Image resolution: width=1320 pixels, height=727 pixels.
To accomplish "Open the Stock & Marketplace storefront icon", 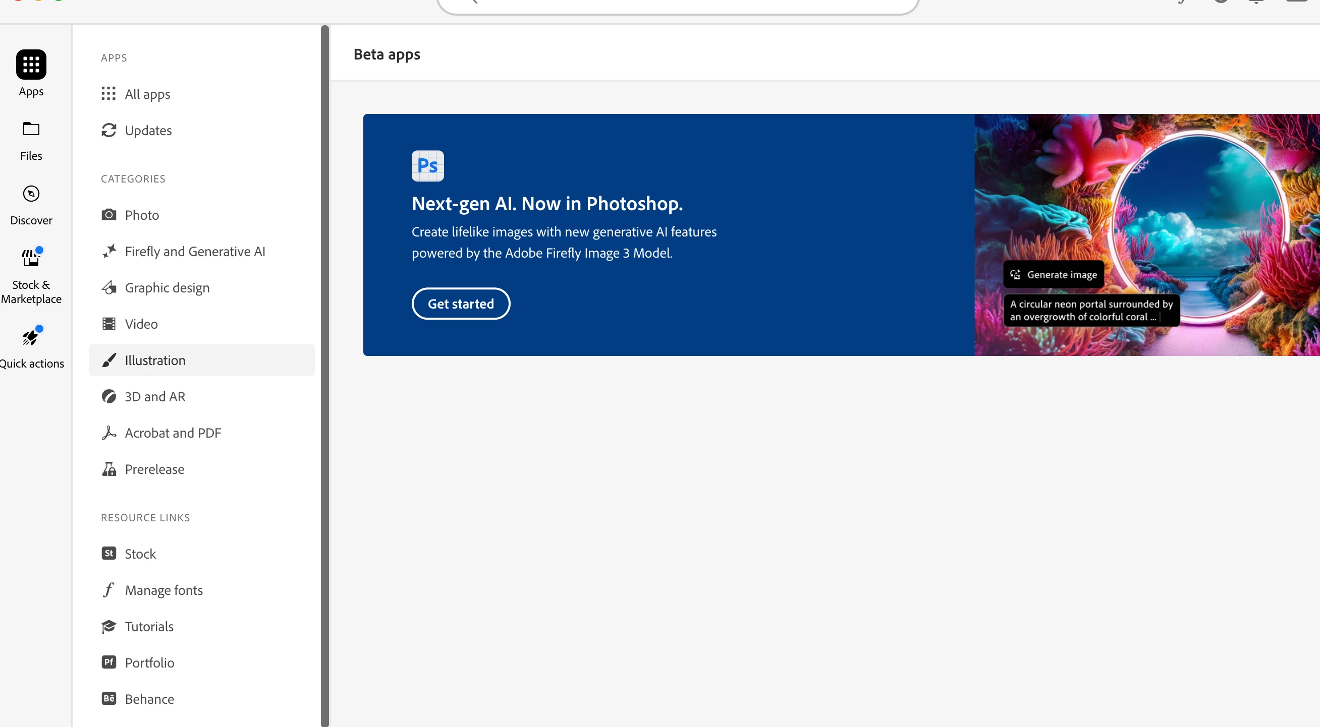I will pos(31,258).
